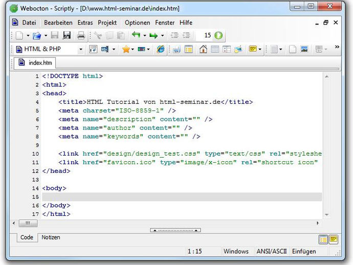Click the word wrap icon after HTML & PHP

[93, 49]
